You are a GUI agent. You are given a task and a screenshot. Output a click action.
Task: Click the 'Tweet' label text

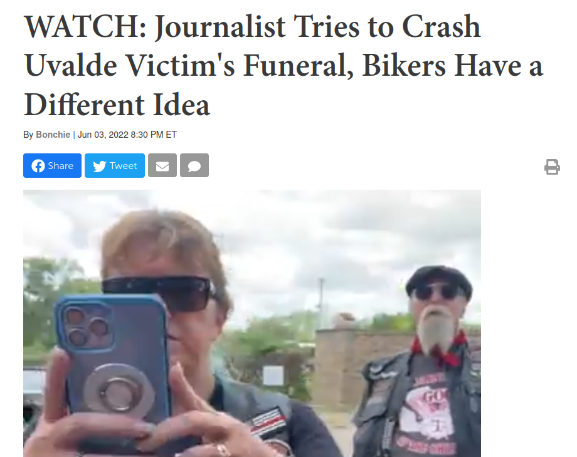(x=124, y=166)
